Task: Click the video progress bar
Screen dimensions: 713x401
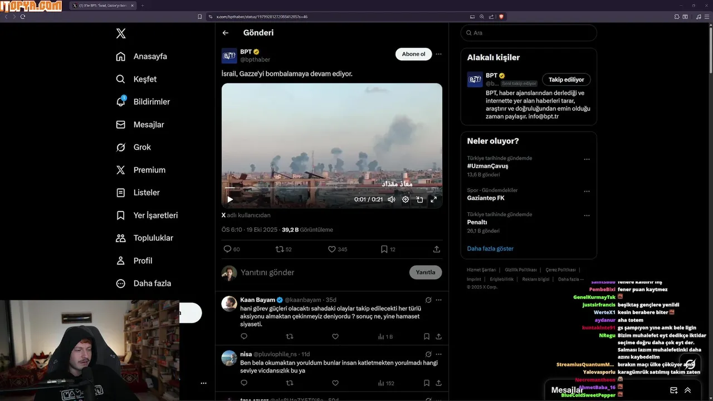Action: (x=332, y=188)
